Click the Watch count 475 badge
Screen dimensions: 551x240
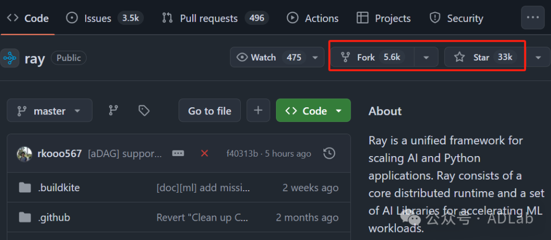pyautogui.click(x=294, y=57)
